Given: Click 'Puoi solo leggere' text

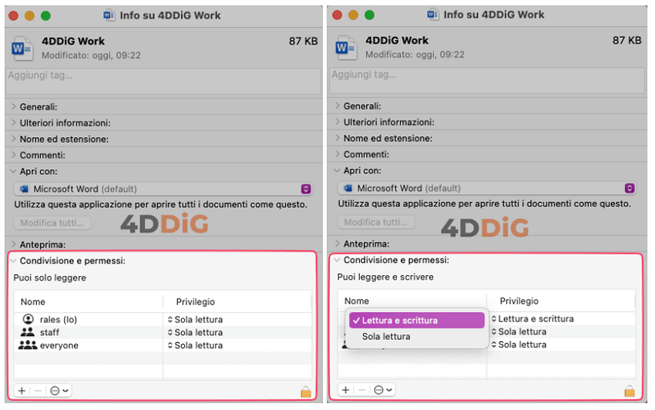Looking at the screenshot, I should [50, 277].
